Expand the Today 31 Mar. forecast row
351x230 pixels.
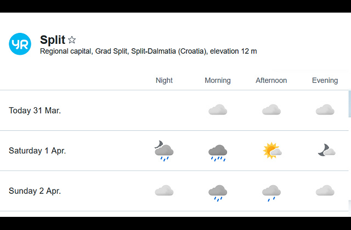point(35,111)
